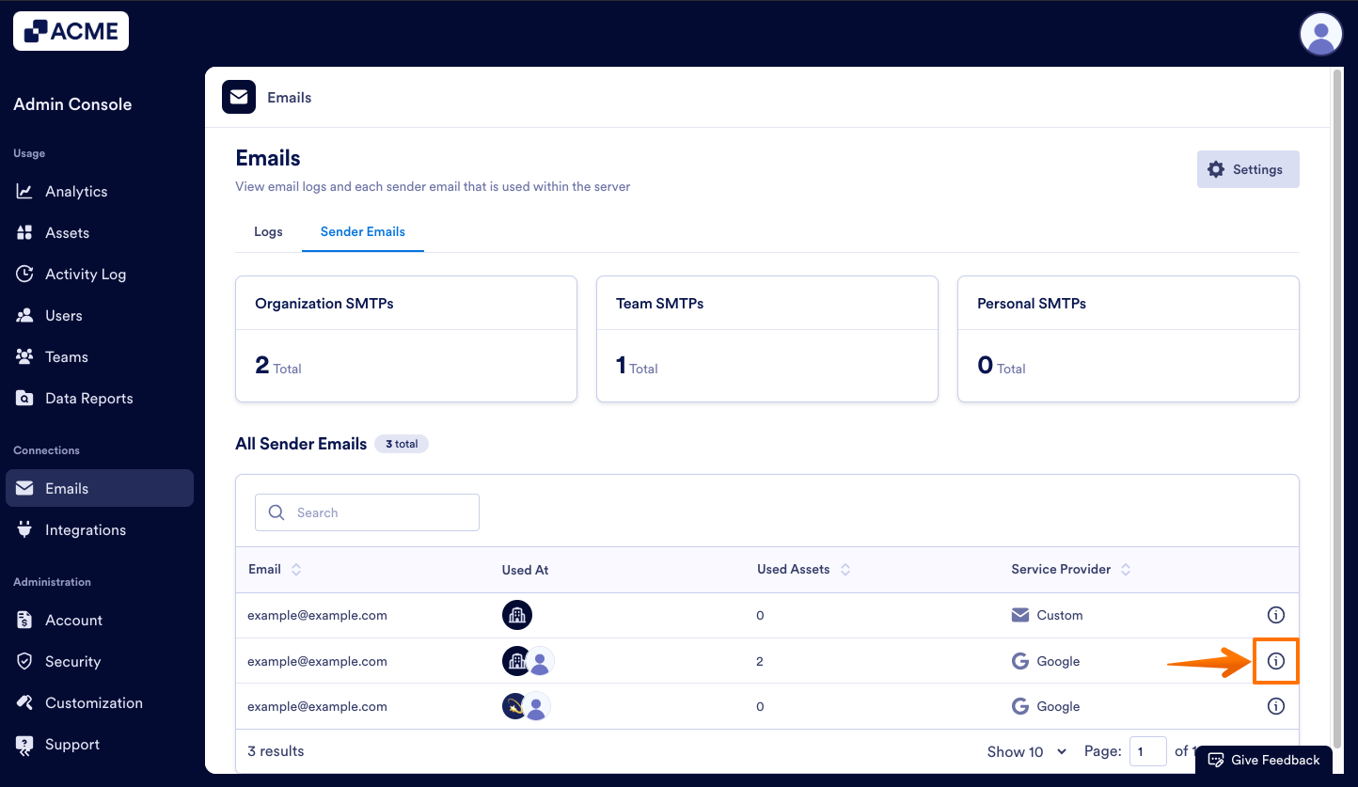The image size is (1358, 787).
Task: Sort the table by Email column
Action: (x=295, y=569)
